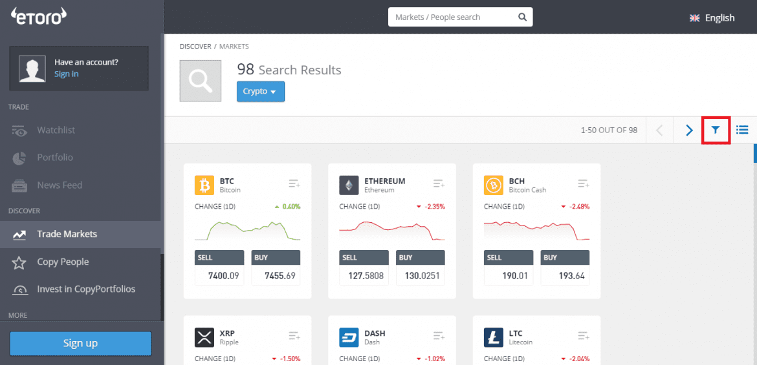This screenshot has height=365, width=757.
Task: Click Ethereum Sell price 127.5808
Action: (x=364, y=276)
